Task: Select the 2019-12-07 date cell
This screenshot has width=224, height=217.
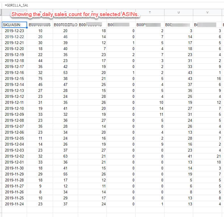Action: coord(15,126)
